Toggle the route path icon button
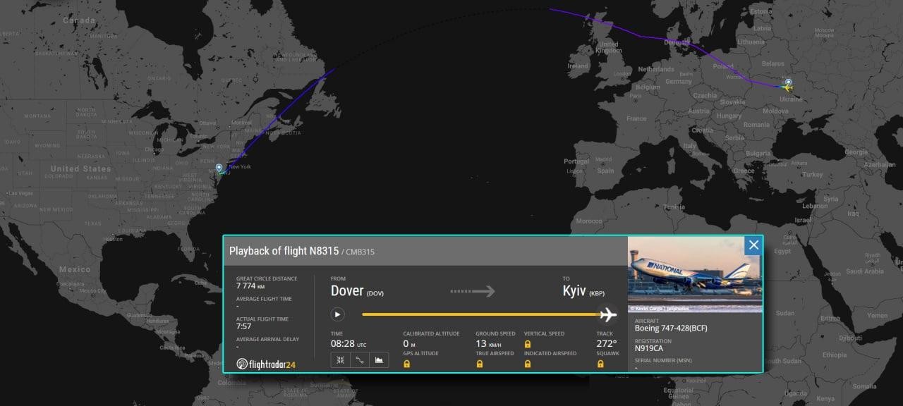This screenshot has width=903, height=406. (x=360, y=359)
